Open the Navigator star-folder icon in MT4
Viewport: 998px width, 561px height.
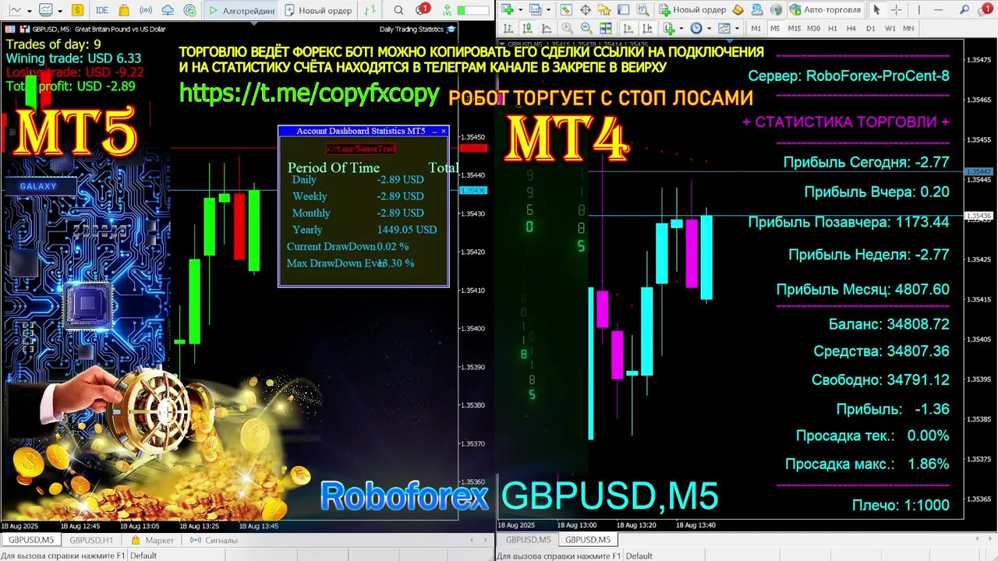click(604, 9)
